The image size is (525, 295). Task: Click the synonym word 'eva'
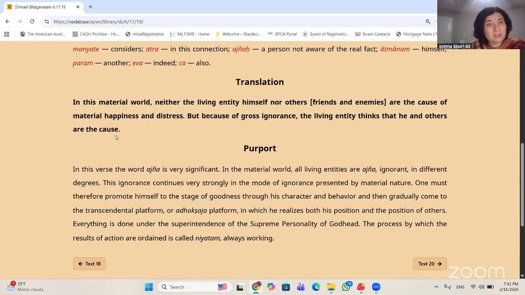coord(137,63)
